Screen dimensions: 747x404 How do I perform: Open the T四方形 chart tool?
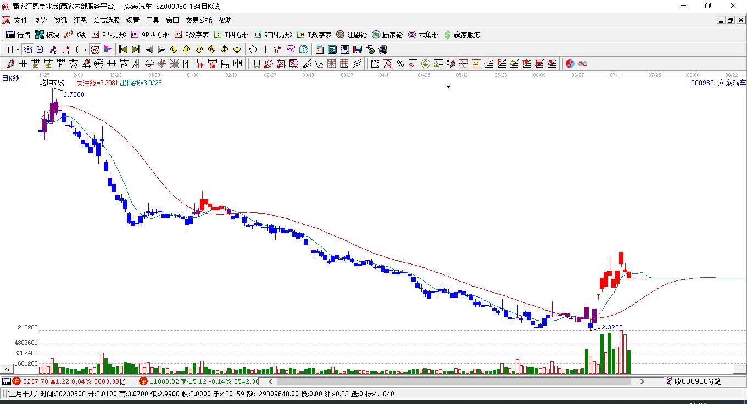[231, 35]
